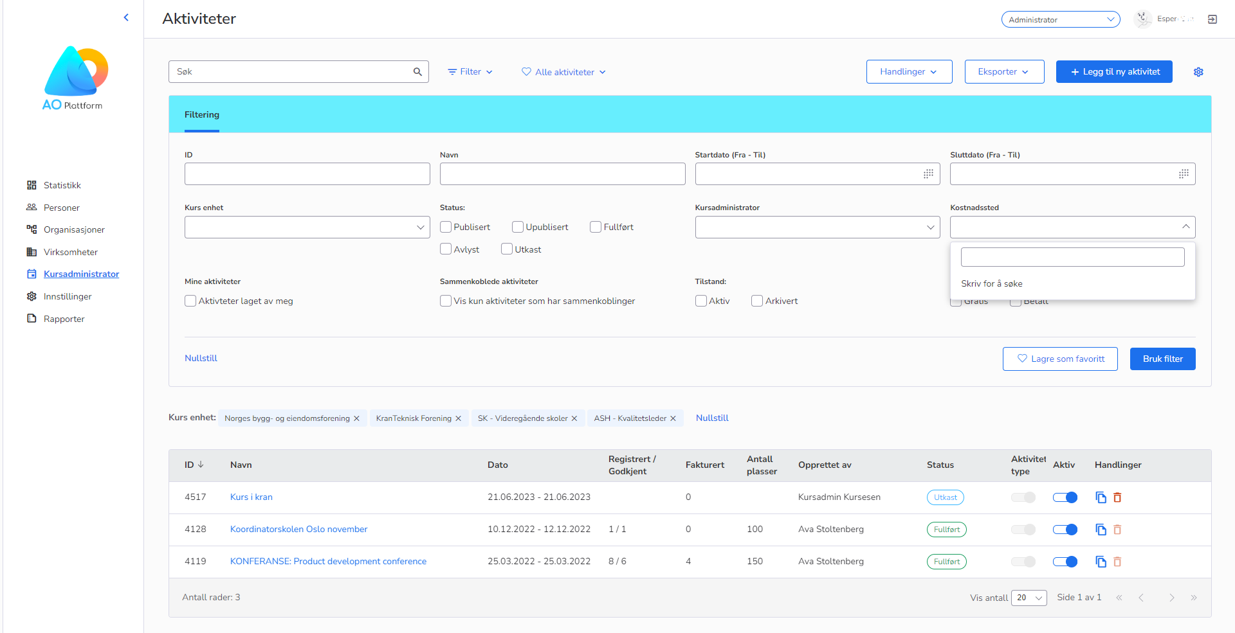Toggle Aktiv switch for activity 4128
Screen dimensions: 1235x633
point(1065,530)
